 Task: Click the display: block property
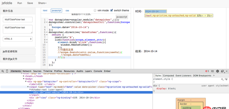[x=166, y=89]
